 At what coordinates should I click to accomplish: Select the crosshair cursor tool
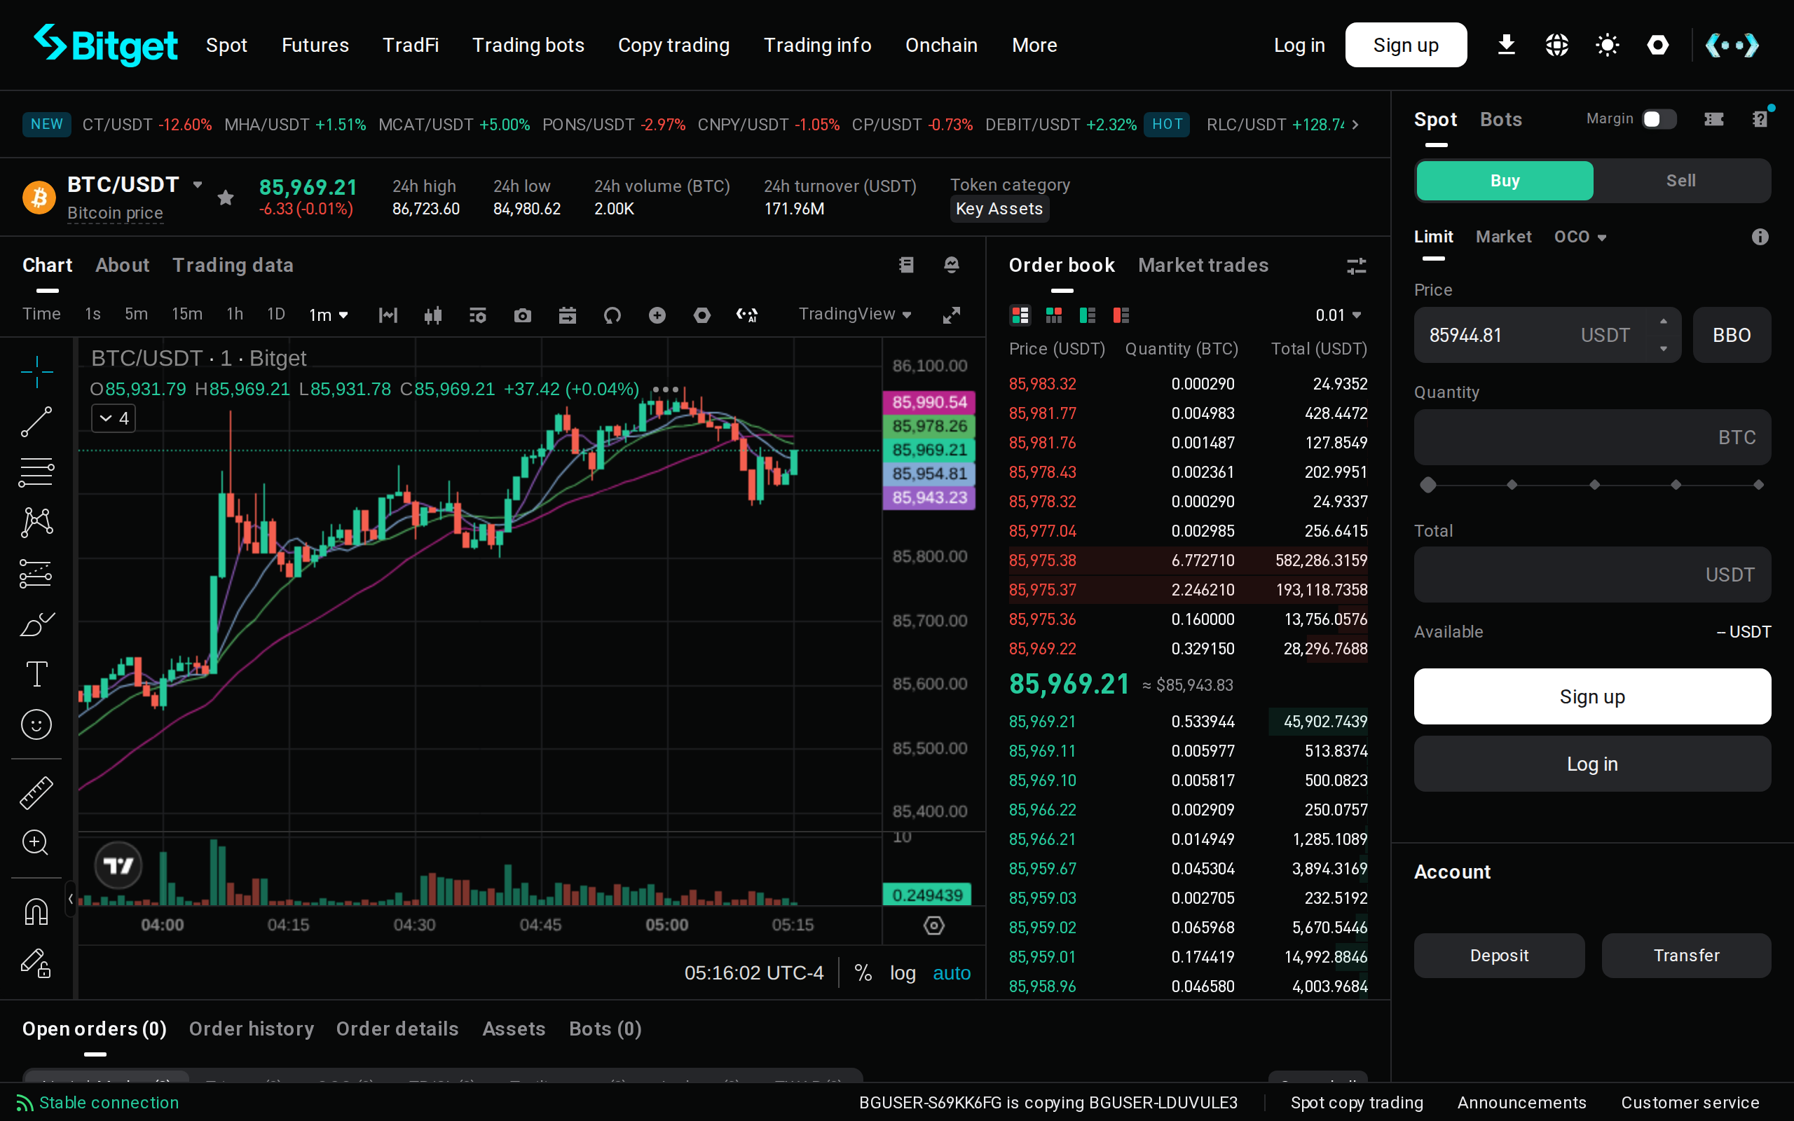36,371
